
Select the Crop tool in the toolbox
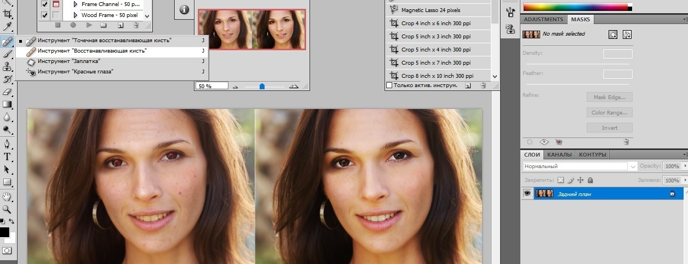tap(8, 13)
